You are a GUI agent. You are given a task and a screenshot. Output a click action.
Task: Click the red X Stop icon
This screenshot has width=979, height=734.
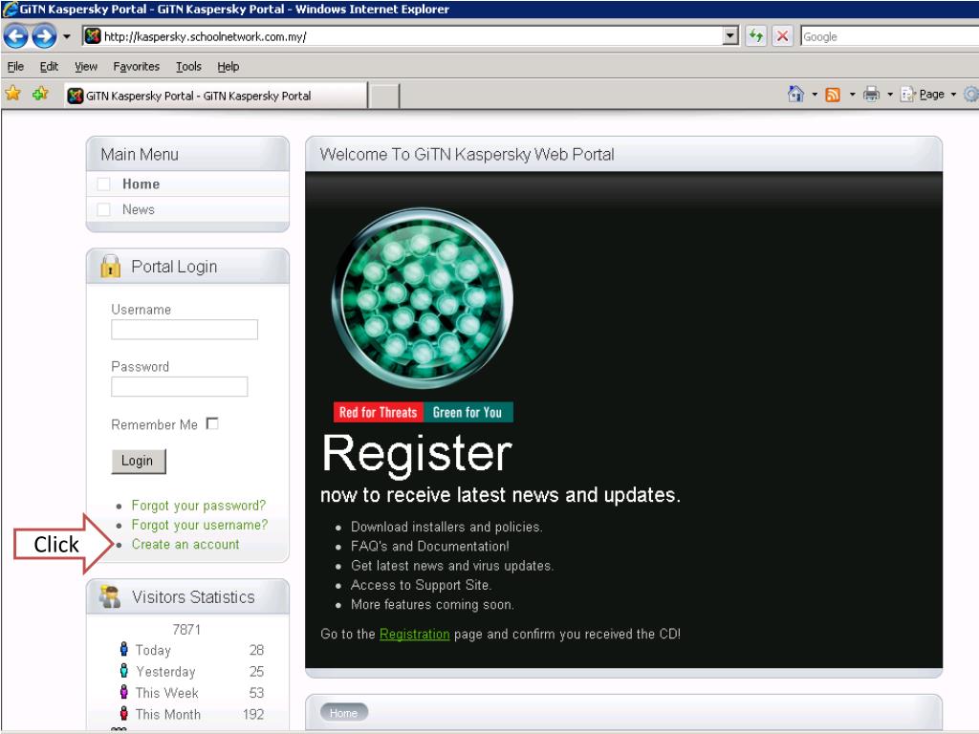(x=782, y=36)
